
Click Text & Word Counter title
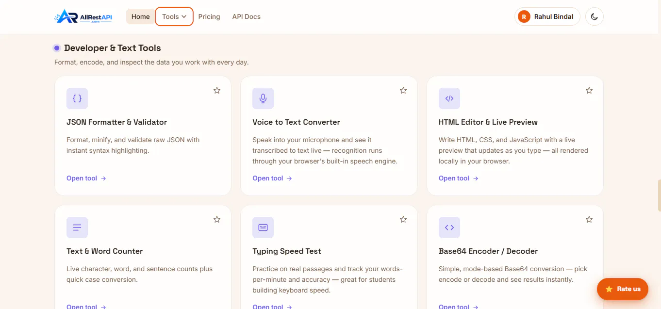pos(104,251)
